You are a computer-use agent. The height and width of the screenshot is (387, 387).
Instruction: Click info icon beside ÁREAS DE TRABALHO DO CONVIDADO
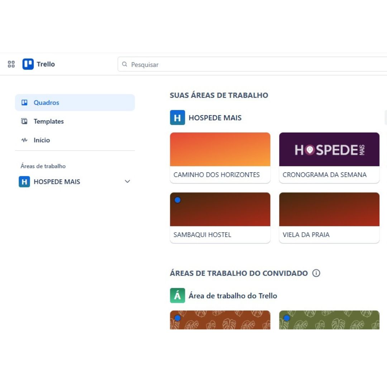(316, 273)
